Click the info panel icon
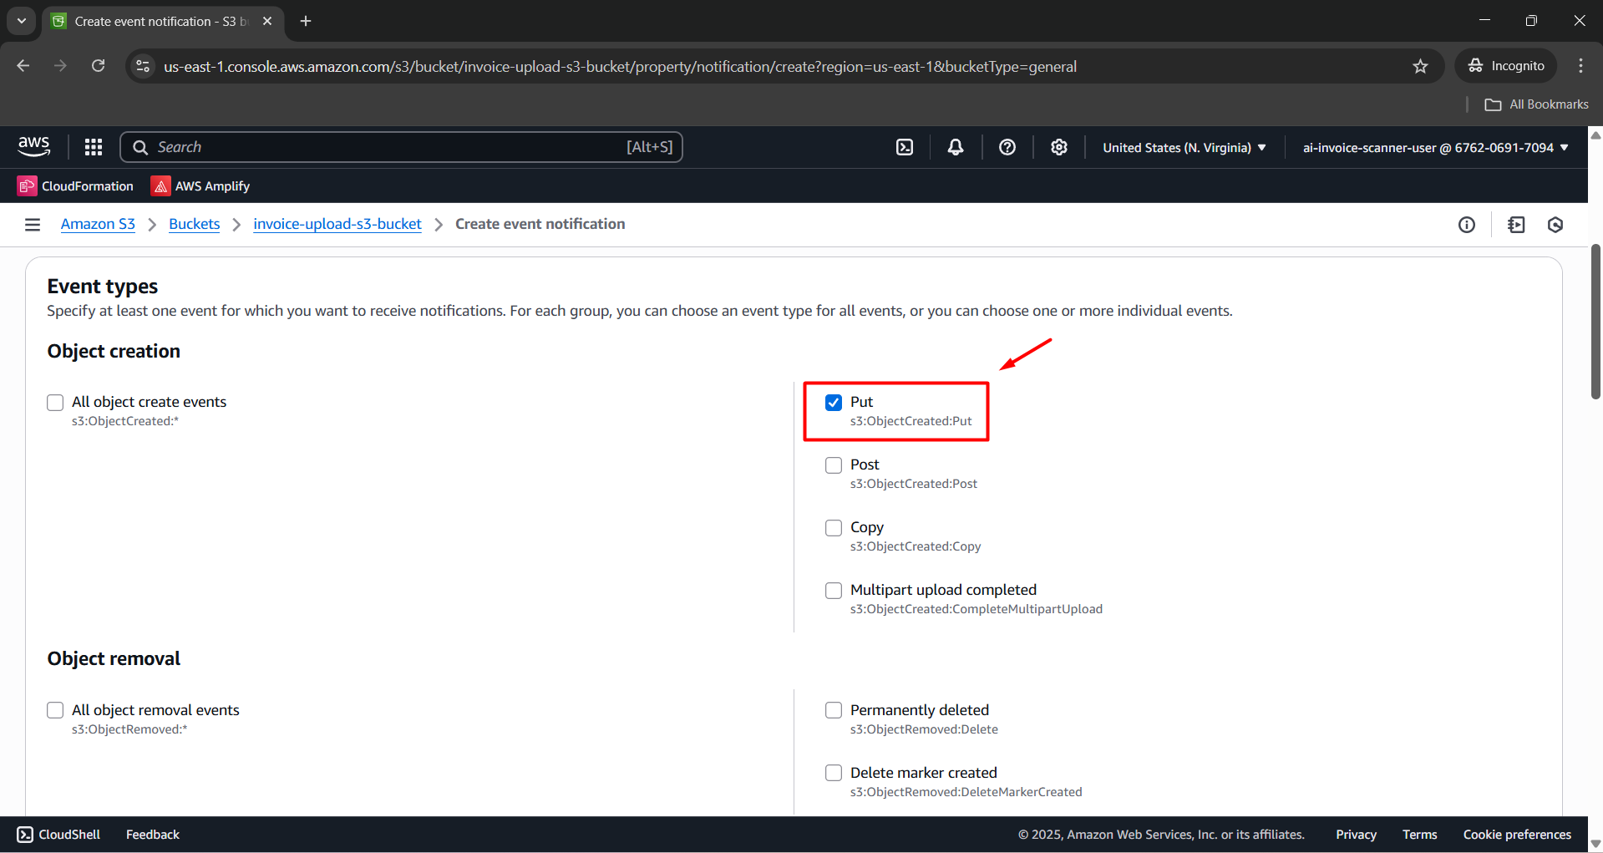This screenshot has width=1603, height=853. [1467, 225]
